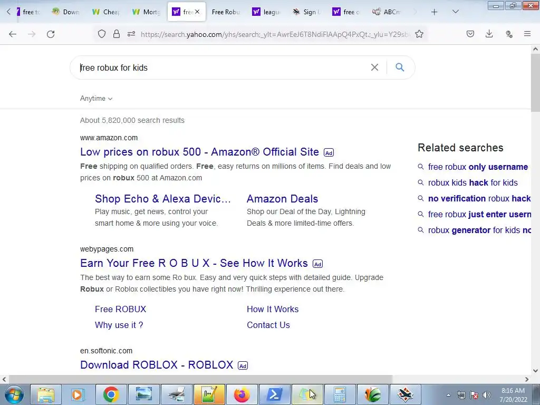This screenshot has width=540, height=405.
Task: Click How It Works sublink
Action: 273,309
